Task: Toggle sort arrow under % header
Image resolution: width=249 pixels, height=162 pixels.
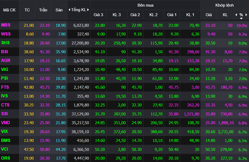Action: click(241, 19)
